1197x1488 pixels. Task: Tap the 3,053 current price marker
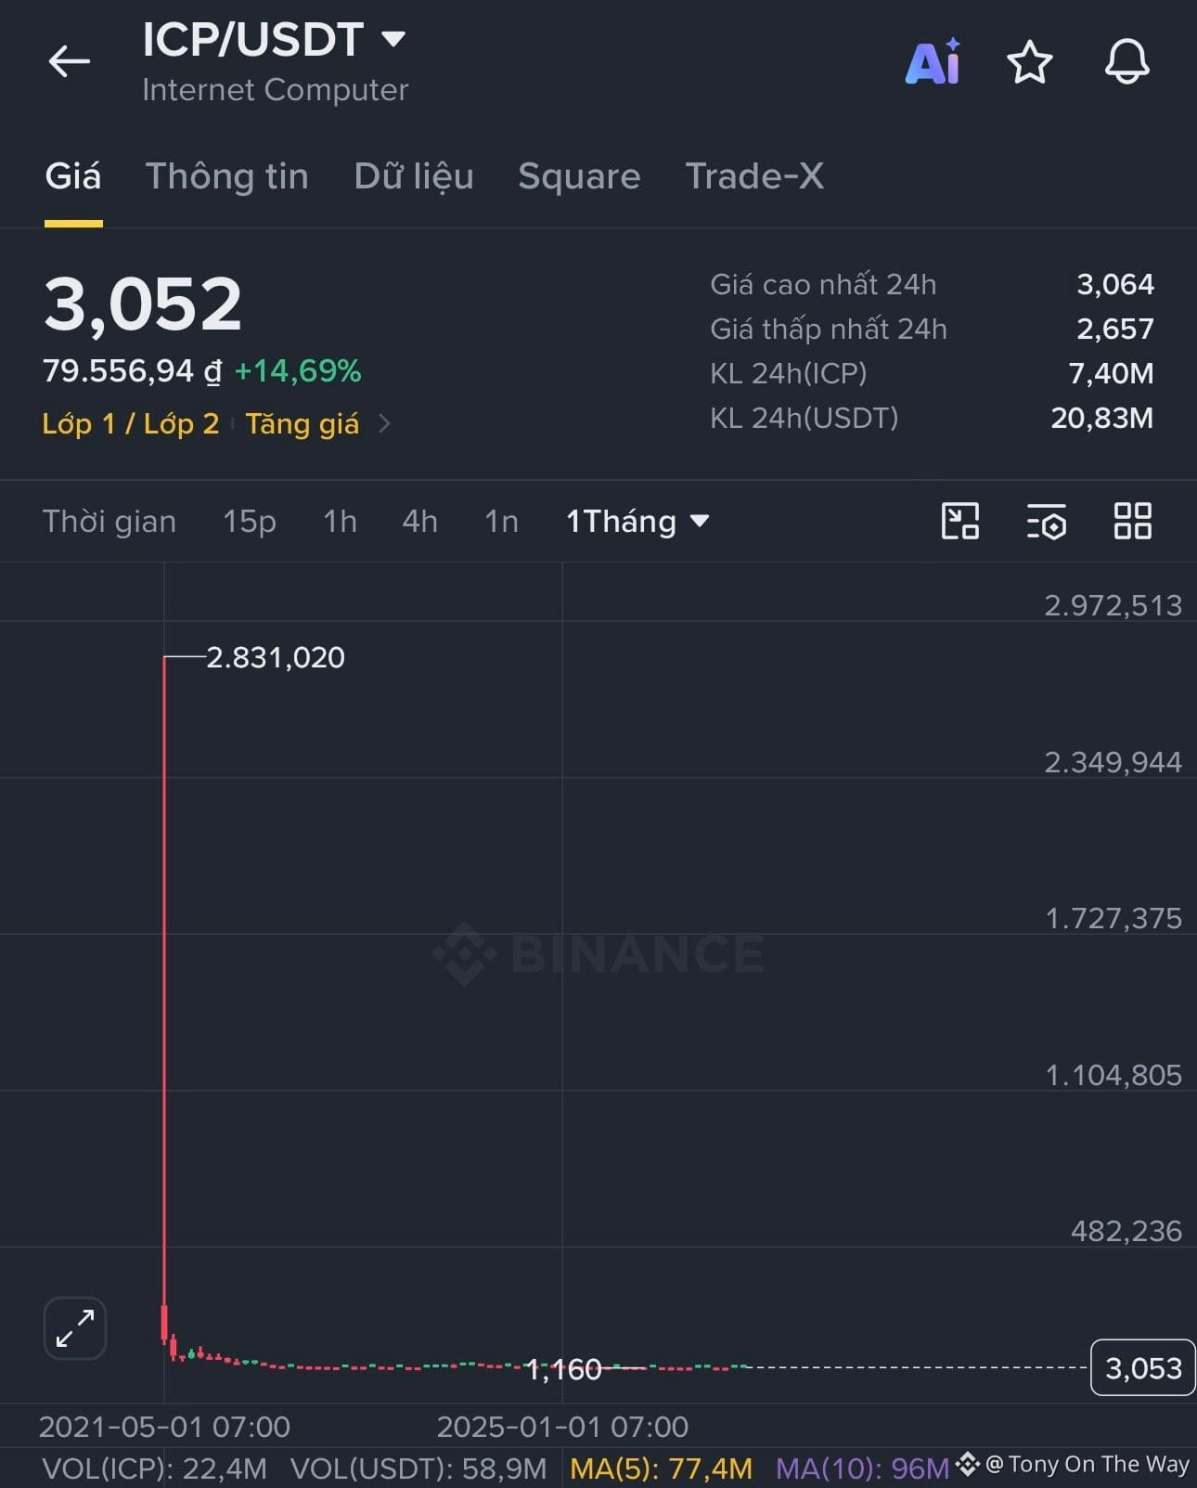pyautogui.click(x=1142, y=1367)
